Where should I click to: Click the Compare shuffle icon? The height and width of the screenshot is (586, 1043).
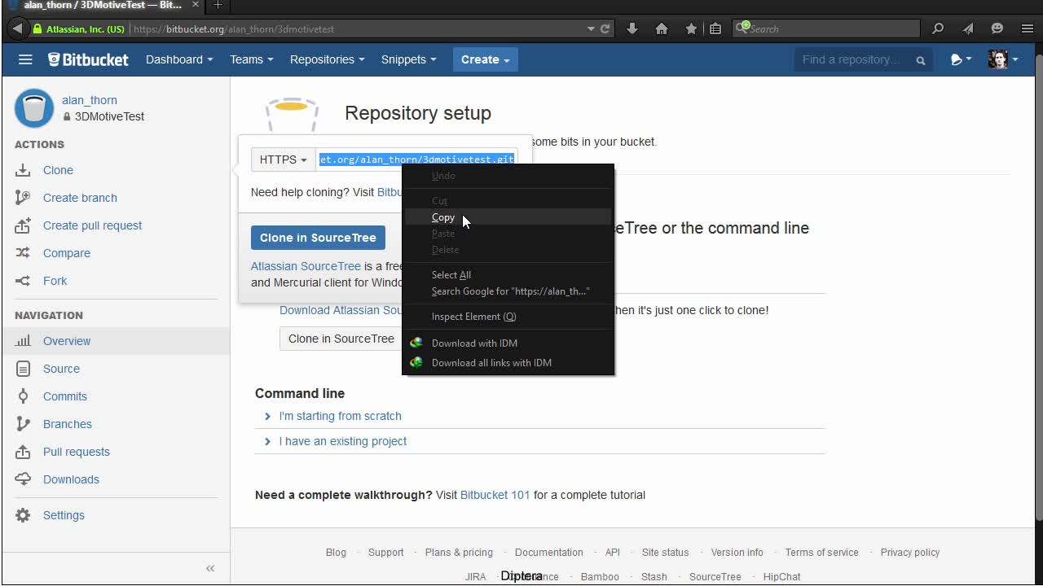pos(23,253)
